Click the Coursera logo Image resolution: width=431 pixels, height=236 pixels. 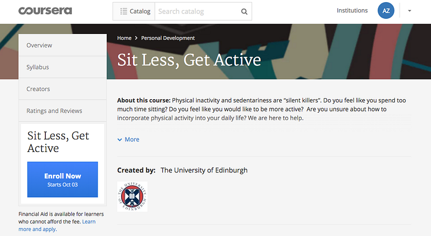pos(45,11)
